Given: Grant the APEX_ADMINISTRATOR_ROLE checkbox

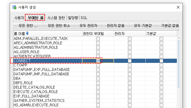Looking at the screenshot, I should coord(98,43).
